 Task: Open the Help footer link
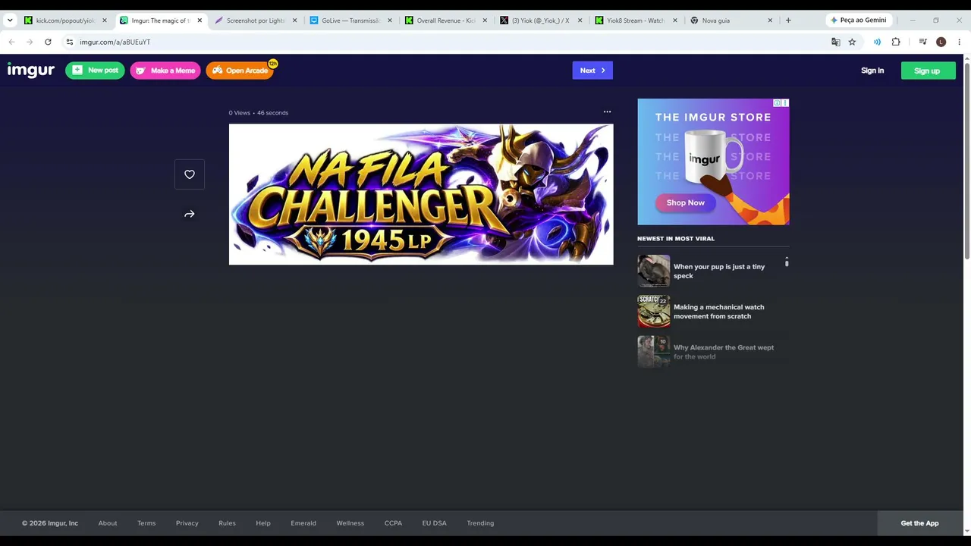click(263, 523)
